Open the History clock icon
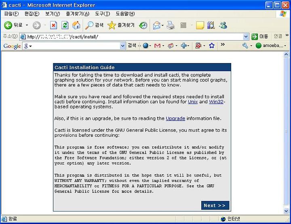Viewport: 291px width, 224px height. 143,25
